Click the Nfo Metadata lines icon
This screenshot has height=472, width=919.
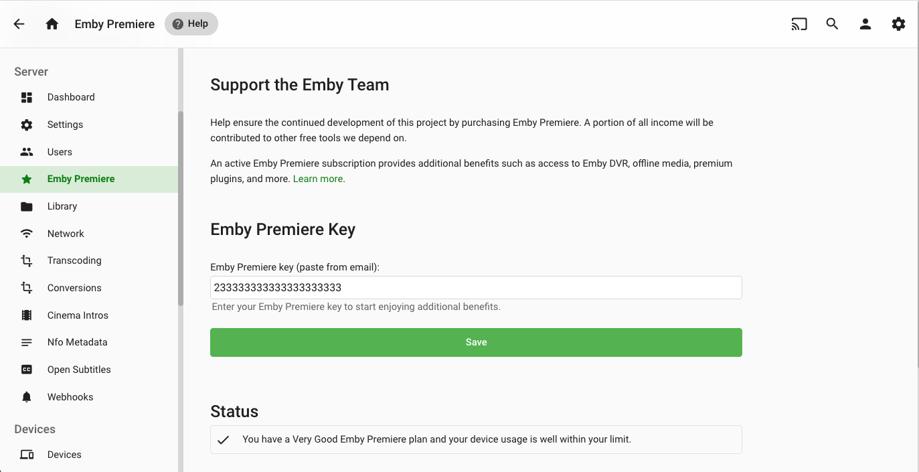coord(27,342)
